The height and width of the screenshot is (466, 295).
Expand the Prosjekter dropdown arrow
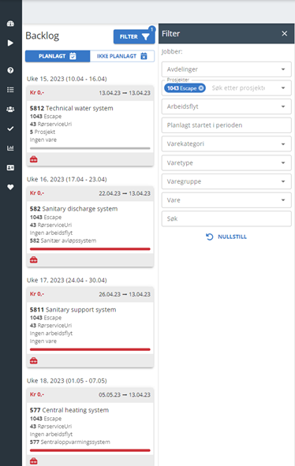tap(283, 88)
